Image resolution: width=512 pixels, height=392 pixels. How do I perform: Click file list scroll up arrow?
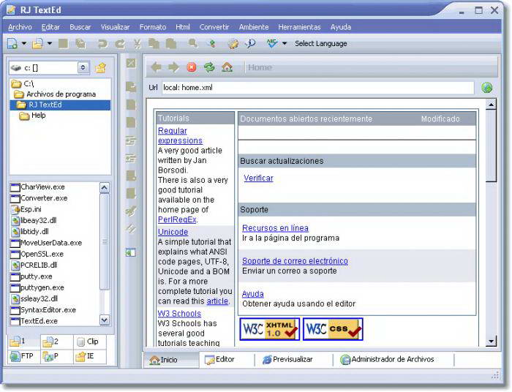coord(104,188)
